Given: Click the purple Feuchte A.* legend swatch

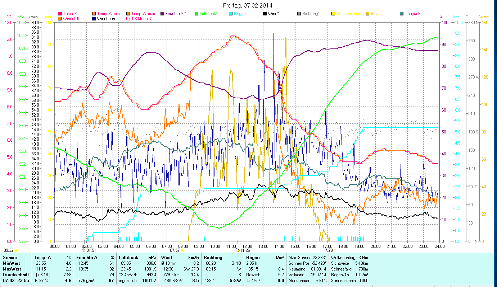Looking at the screenshot, I should click(162, 14).
